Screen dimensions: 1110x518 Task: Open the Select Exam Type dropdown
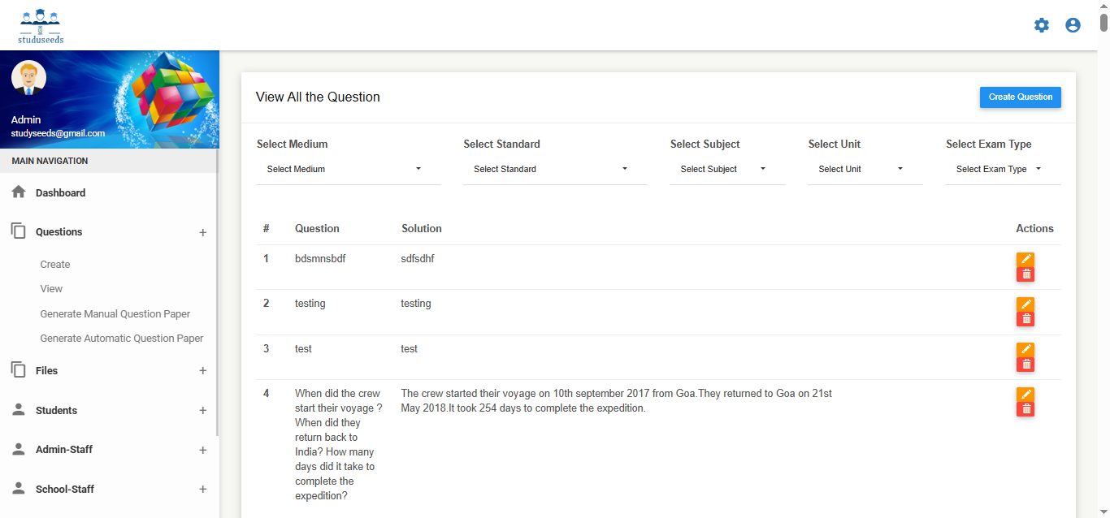[x=1001, y=169]
